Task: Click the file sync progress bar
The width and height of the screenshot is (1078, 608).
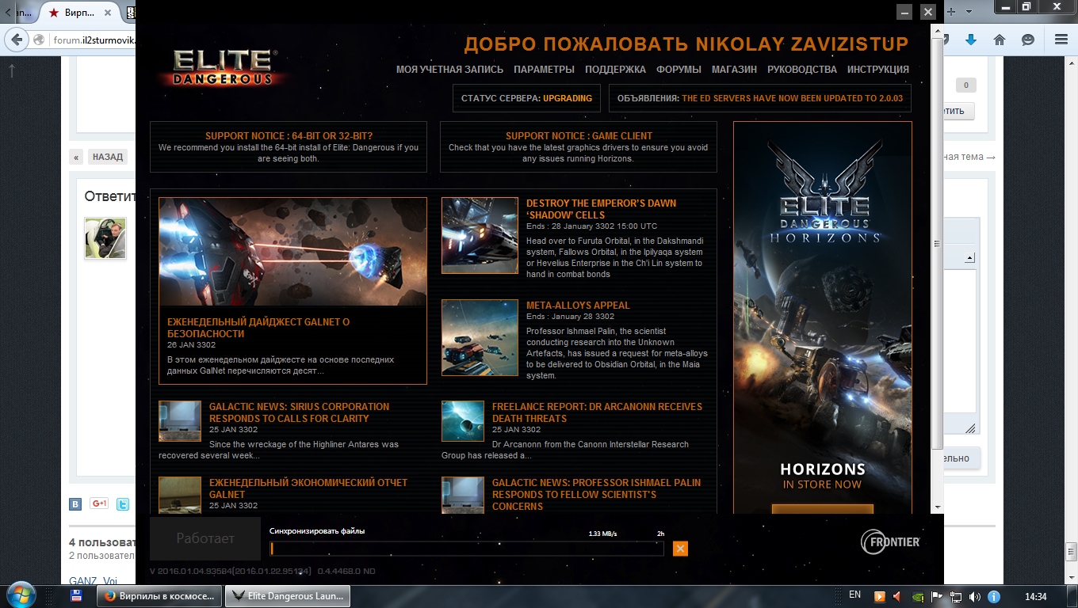Action: pyautogui.click(x=467, y=549)
